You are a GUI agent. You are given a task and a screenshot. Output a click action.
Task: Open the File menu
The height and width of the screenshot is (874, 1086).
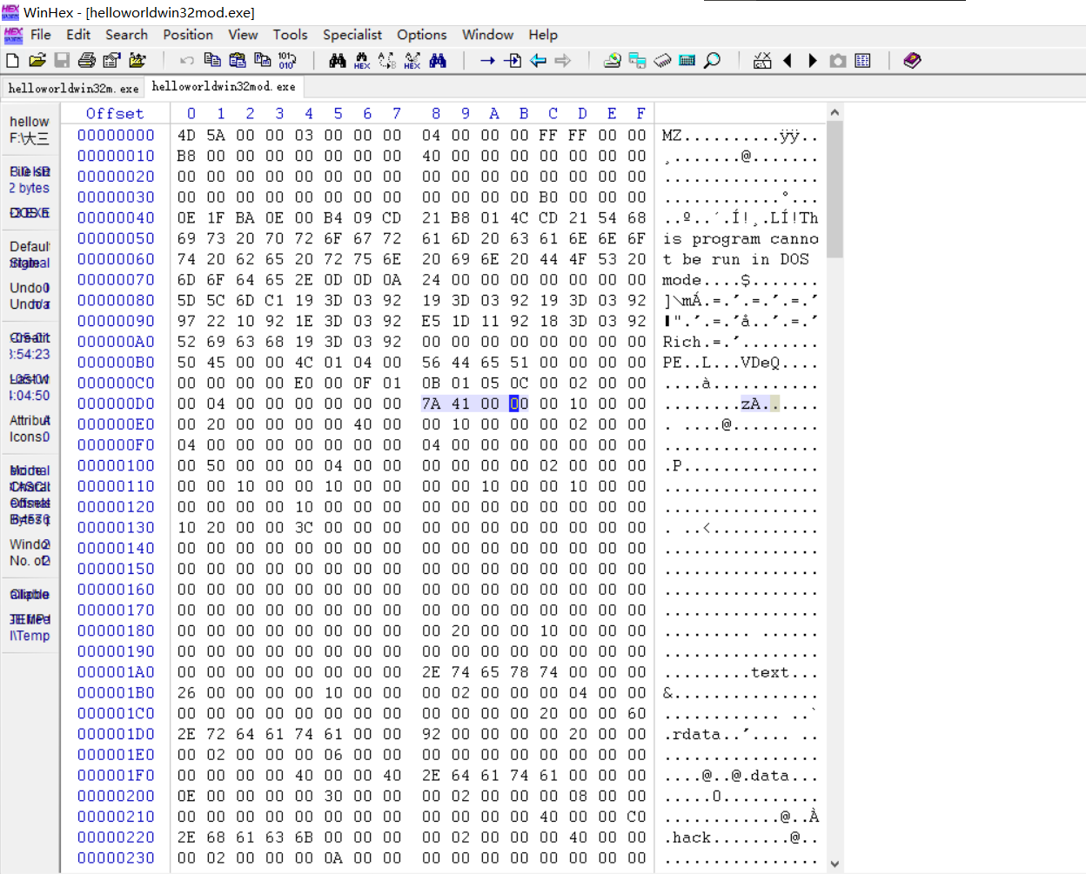[41, 35]
